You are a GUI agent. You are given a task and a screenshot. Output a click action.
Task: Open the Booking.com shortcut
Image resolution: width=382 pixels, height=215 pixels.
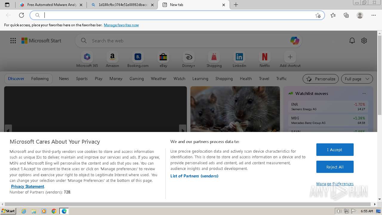pos(138,59)
